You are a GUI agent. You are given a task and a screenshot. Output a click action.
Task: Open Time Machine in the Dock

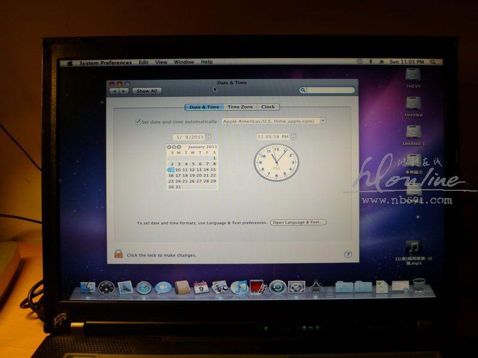tap(277, 287)
